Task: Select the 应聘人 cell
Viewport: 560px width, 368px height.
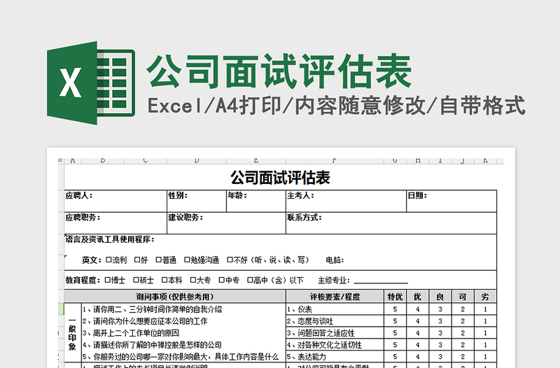Action: tap(115, 201)
